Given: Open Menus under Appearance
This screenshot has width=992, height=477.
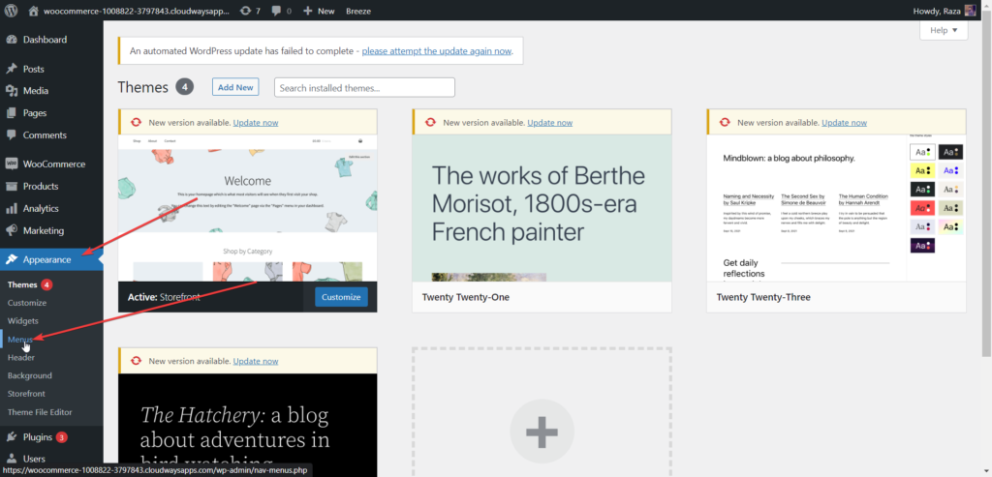Looking at the screenshot, I should click(x=20, y=340).
